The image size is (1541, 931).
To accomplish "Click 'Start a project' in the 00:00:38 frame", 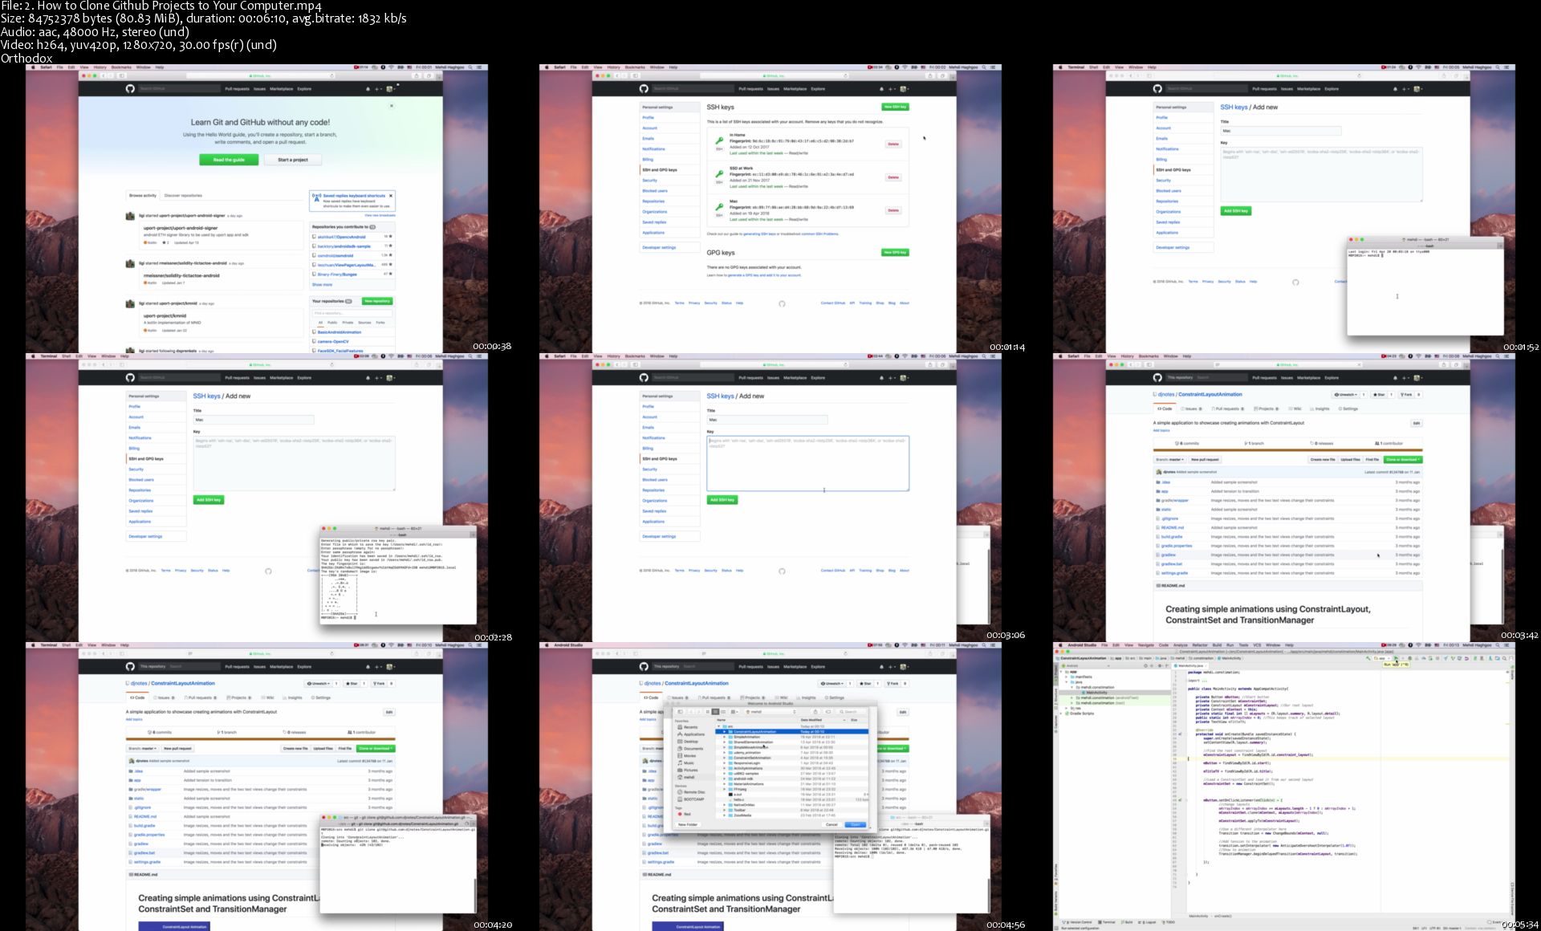I will tap(293, 160).
